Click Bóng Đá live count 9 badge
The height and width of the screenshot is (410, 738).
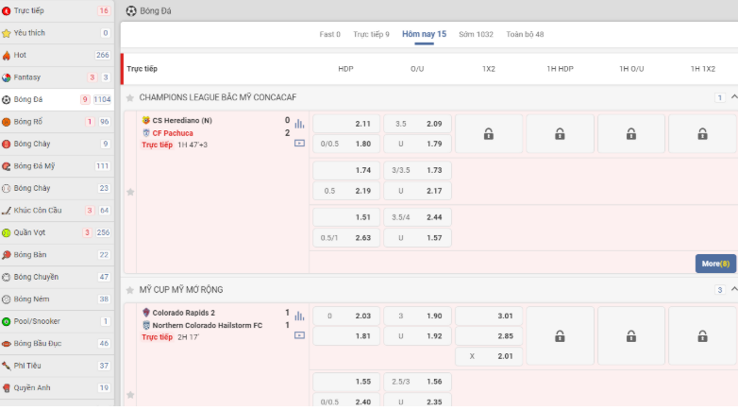(85, 99)
